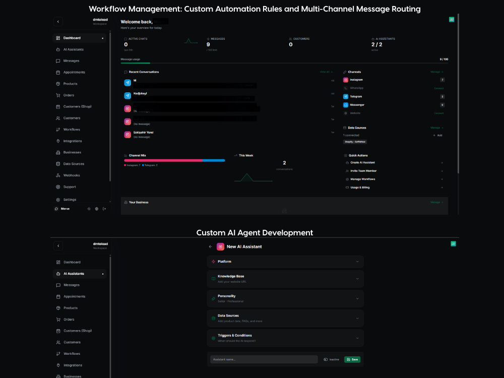Click the Personality sparkle icon
The image size is (504, 378).
(213, 298)
